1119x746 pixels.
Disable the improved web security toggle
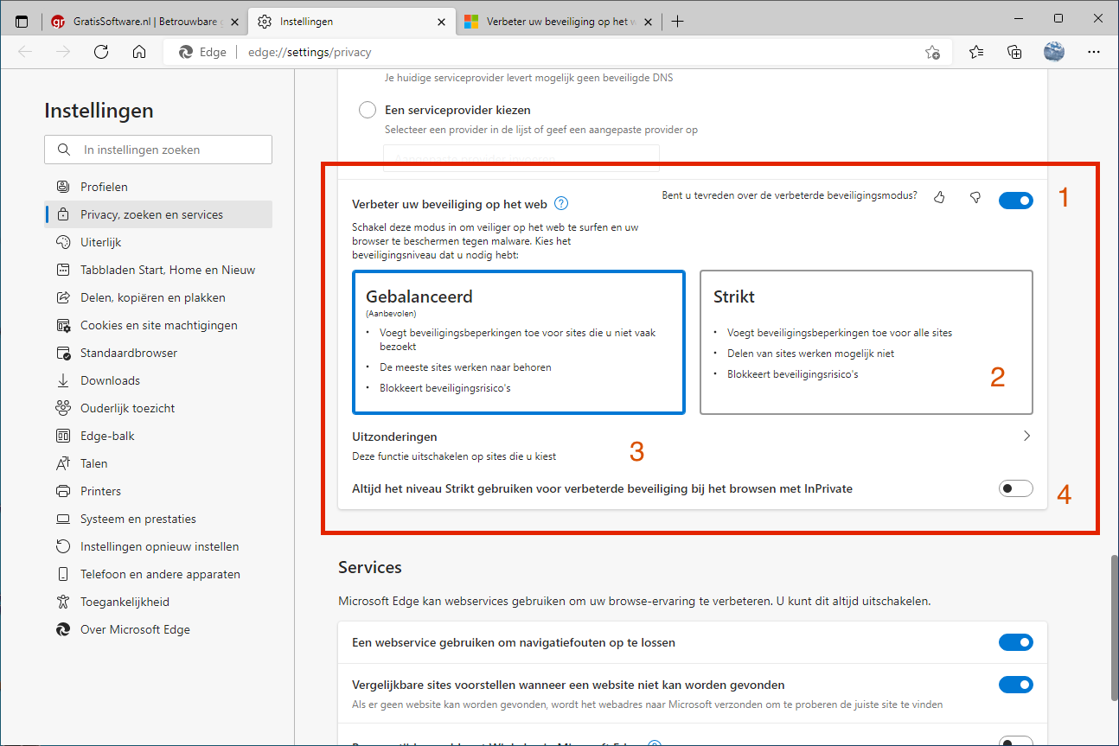[1015, 201]
